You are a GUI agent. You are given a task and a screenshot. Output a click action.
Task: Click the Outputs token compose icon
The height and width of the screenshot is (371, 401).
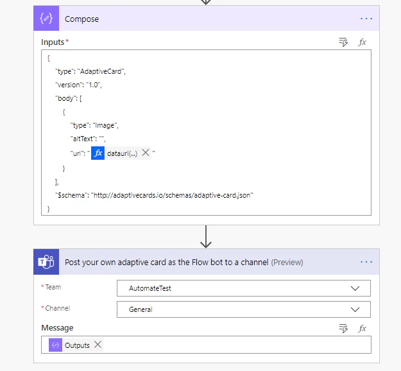(55, 345)
